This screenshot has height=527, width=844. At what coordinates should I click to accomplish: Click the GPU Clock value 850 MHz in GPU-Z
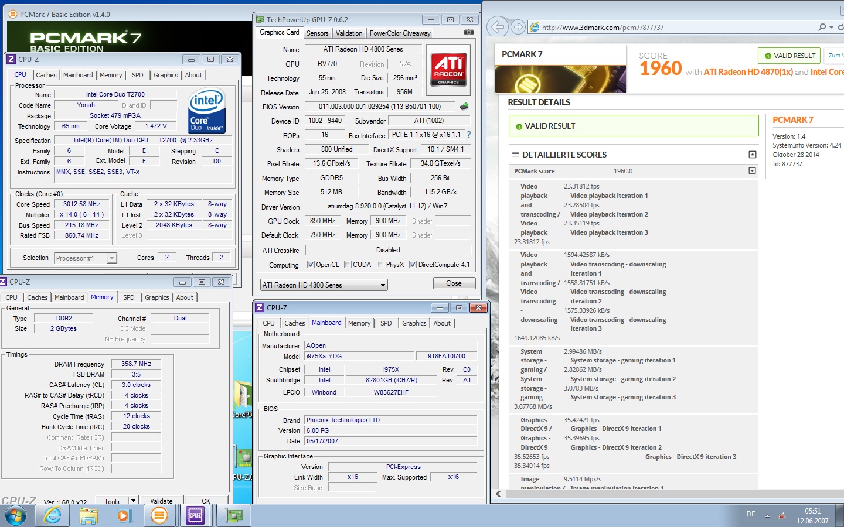click(323, 221)
